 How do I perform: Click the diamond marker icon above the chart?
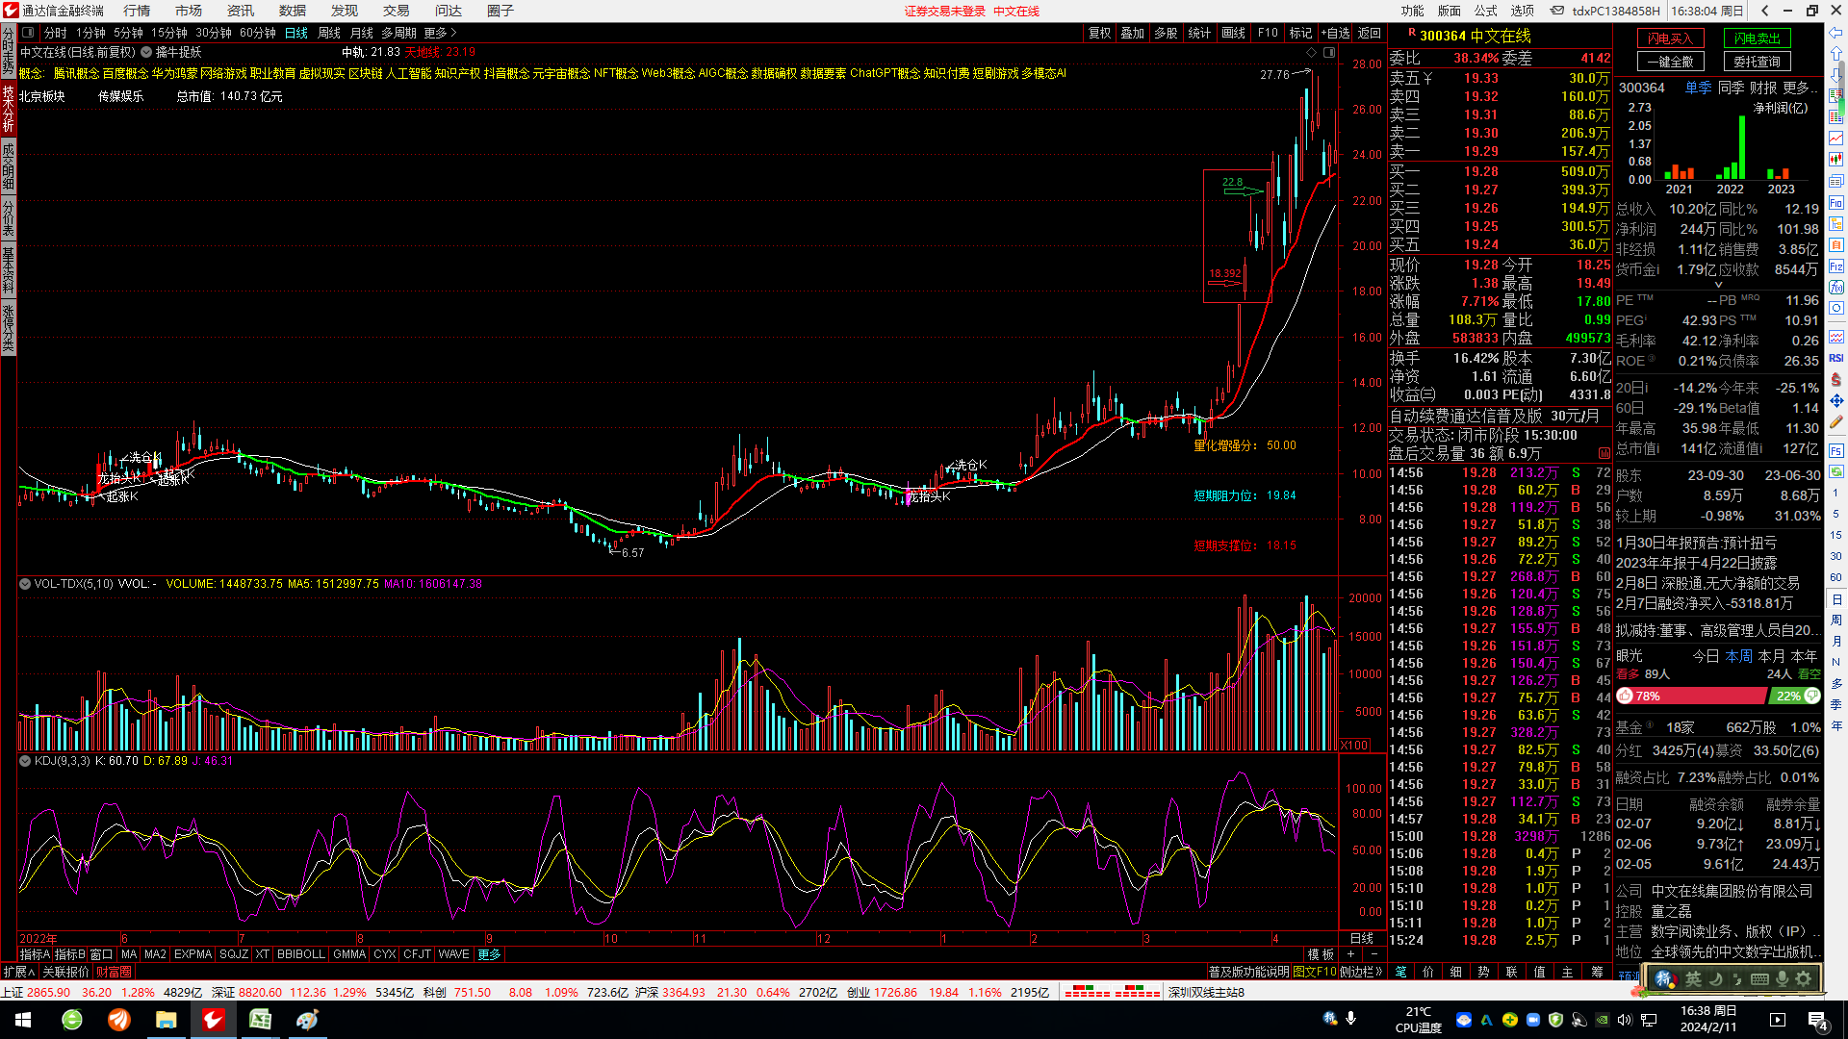click(x=1309, y=53)
